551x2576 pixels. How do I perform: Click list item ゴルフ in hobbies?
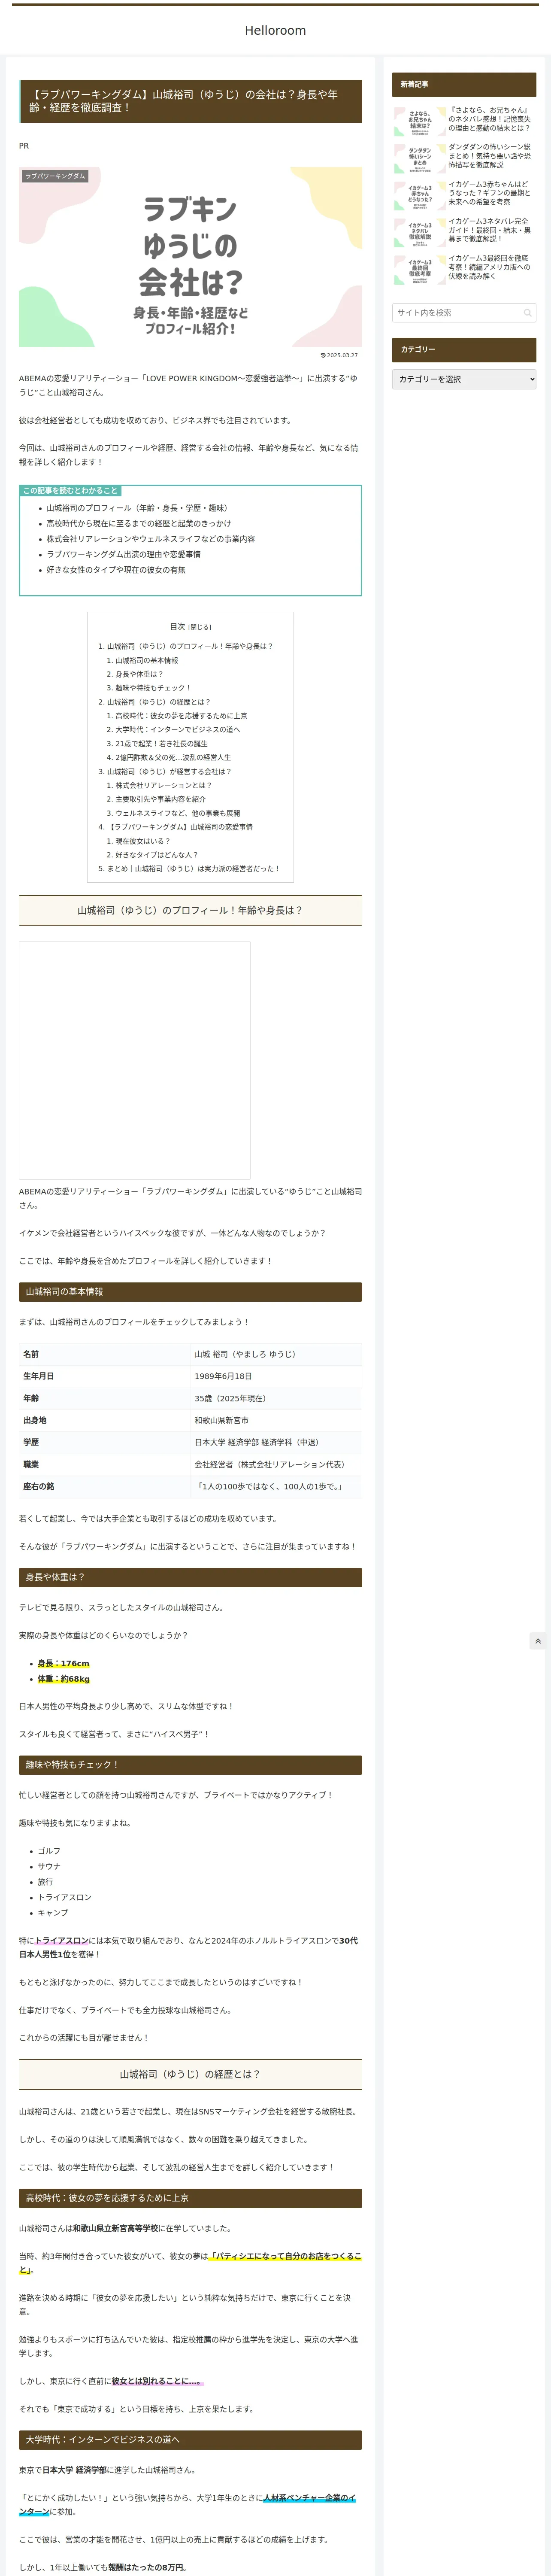pos(49,1851)
